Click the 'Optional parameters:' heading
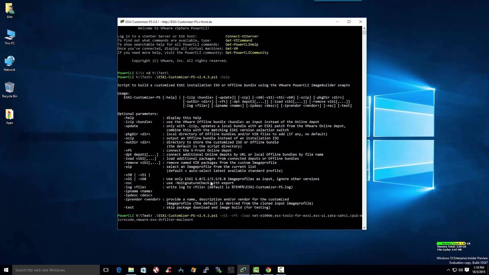This screenshot has height=275, width=489. point(138,114)
